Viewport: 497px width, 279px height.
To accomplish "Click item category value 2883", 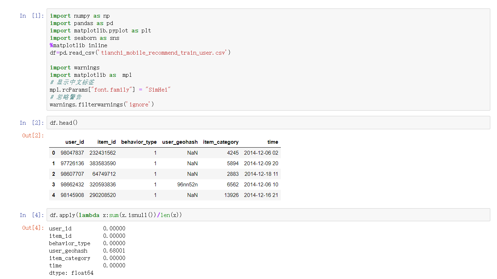I will tap(232, 174).
